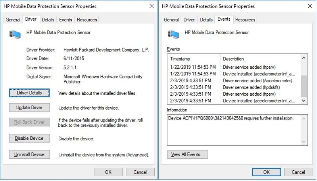Select the 1/22/2019 Device installed event
Image resolution: width=317 pixels, height=181 pixels.
(234, 74)
